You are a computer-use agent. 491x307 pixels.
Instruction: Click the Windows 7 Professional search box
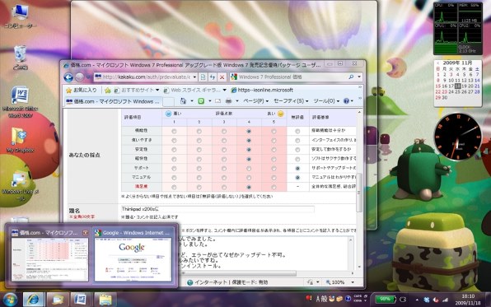tap(288, 77)
